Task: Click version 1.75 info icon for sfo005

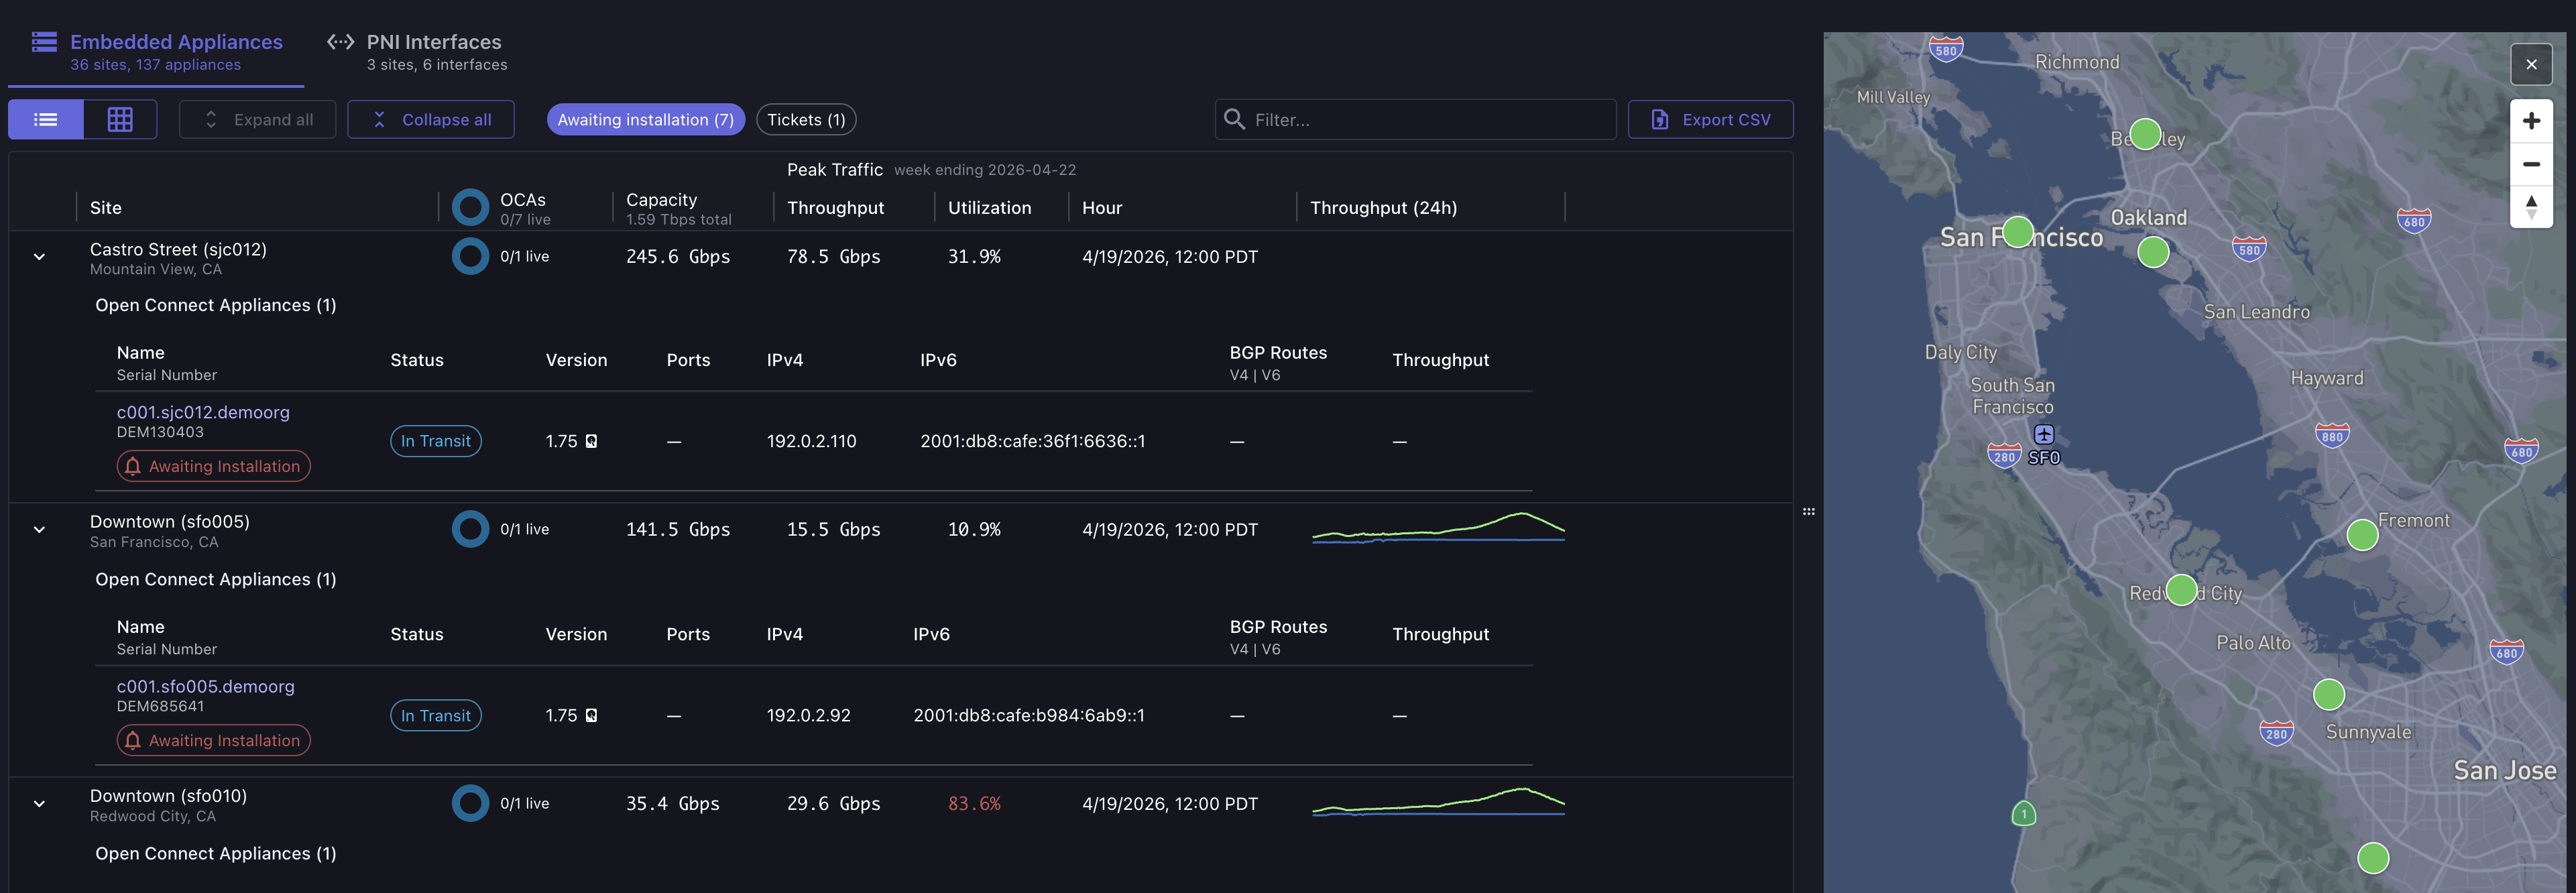Action: [592, 715]
